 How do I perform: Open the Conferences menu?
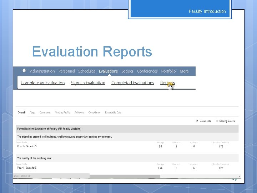pos(147,71)
